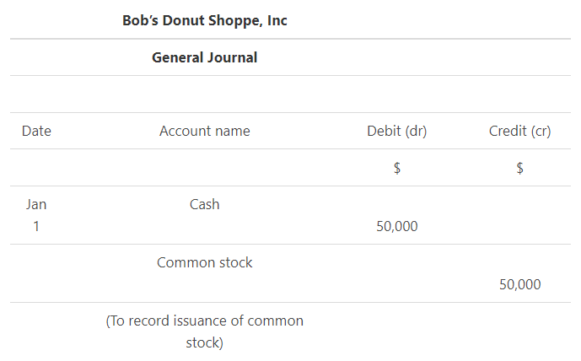Viewport: 581px width, 361px height.
Task: Click the 50,000 credit amount for Common stock
Action: (519, 284)
